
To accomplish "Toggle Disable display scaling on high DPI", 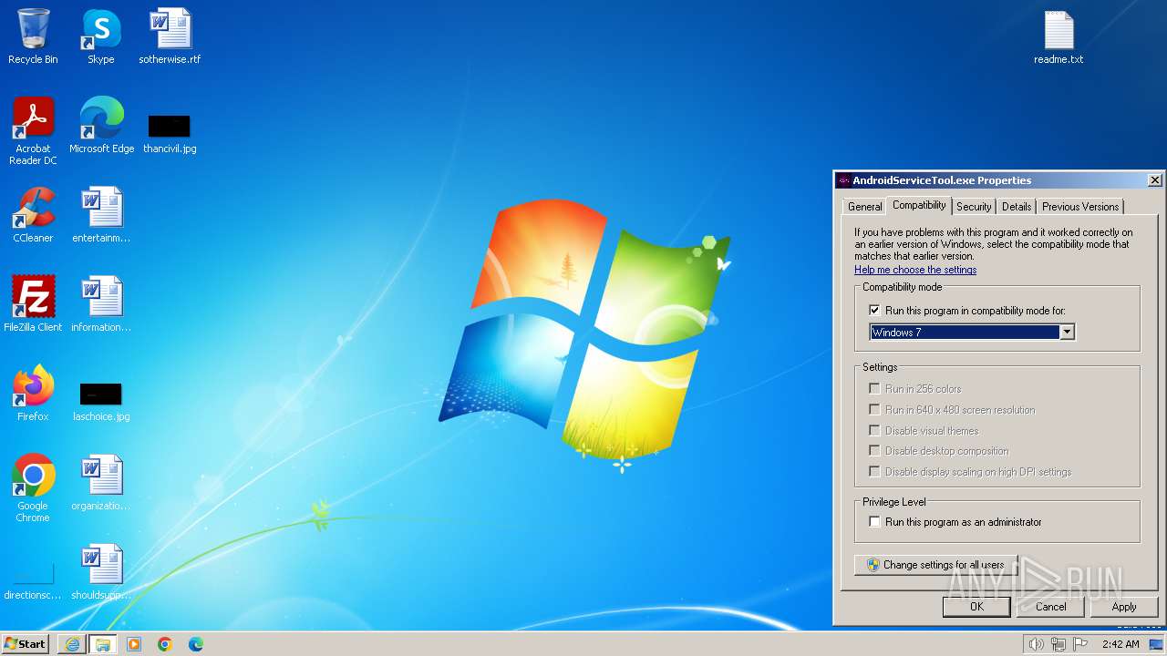I will (x=874, y=472).
